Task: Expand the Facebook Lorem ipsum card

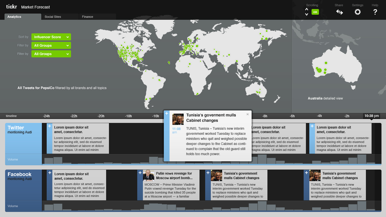Action: coord(50,173)
